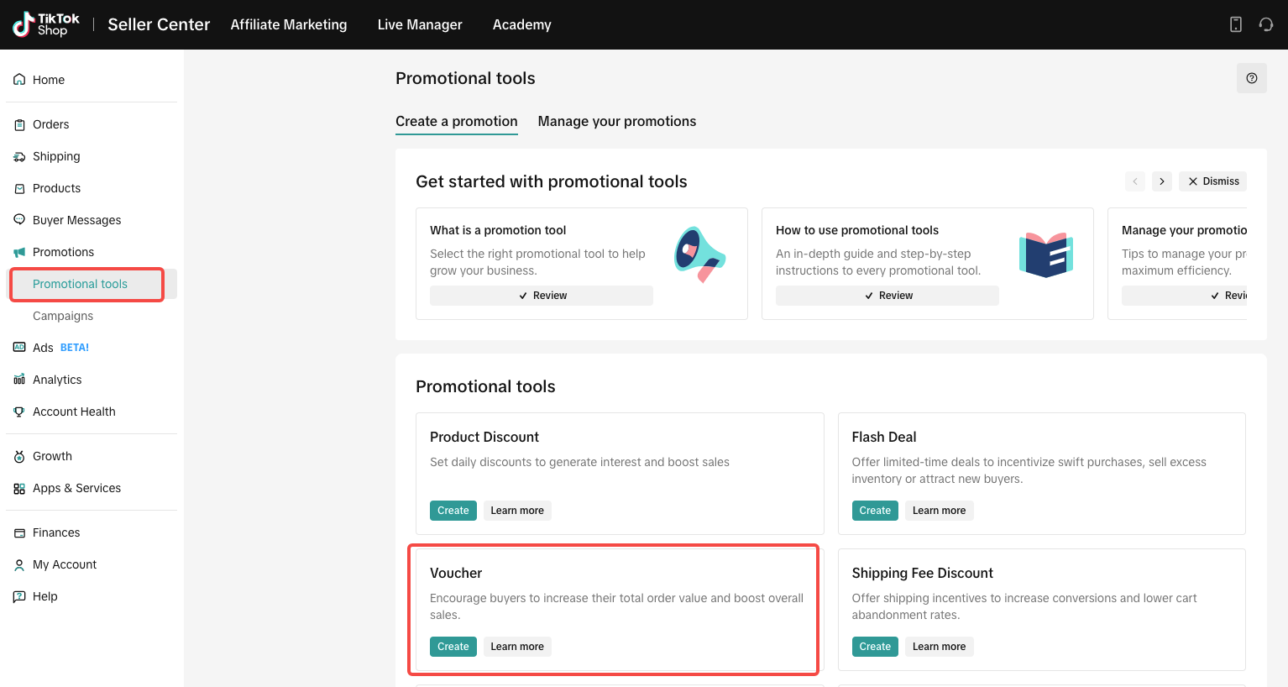Open the mobile device icon in header
The width and height of the screenshot is (1288, 687).
(1235, 24)
